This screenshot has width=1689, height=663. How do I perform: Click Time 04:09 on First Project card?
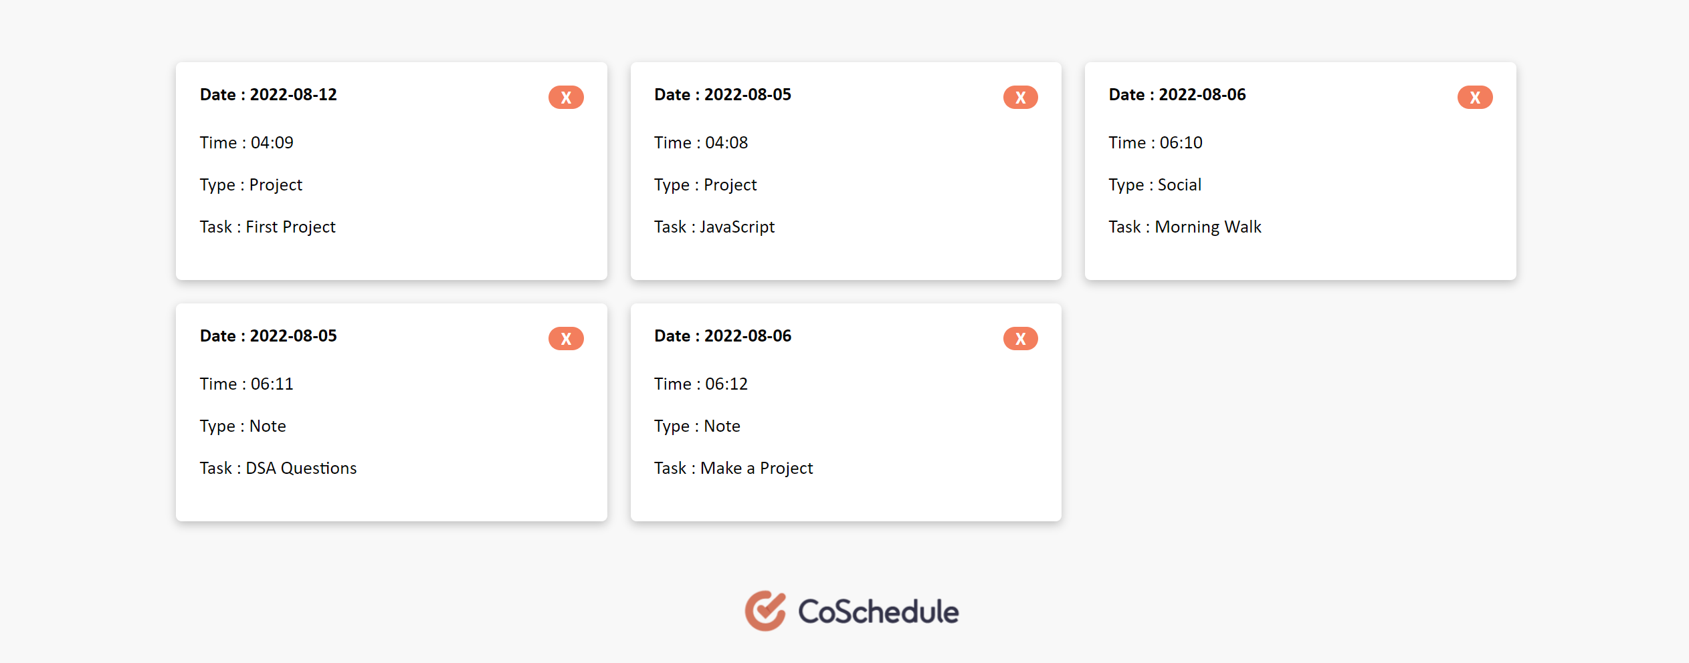click(246, 142)
